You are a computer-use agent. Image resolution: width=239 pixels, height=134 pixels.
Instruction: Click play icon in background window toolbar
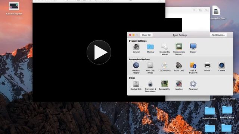194,10
